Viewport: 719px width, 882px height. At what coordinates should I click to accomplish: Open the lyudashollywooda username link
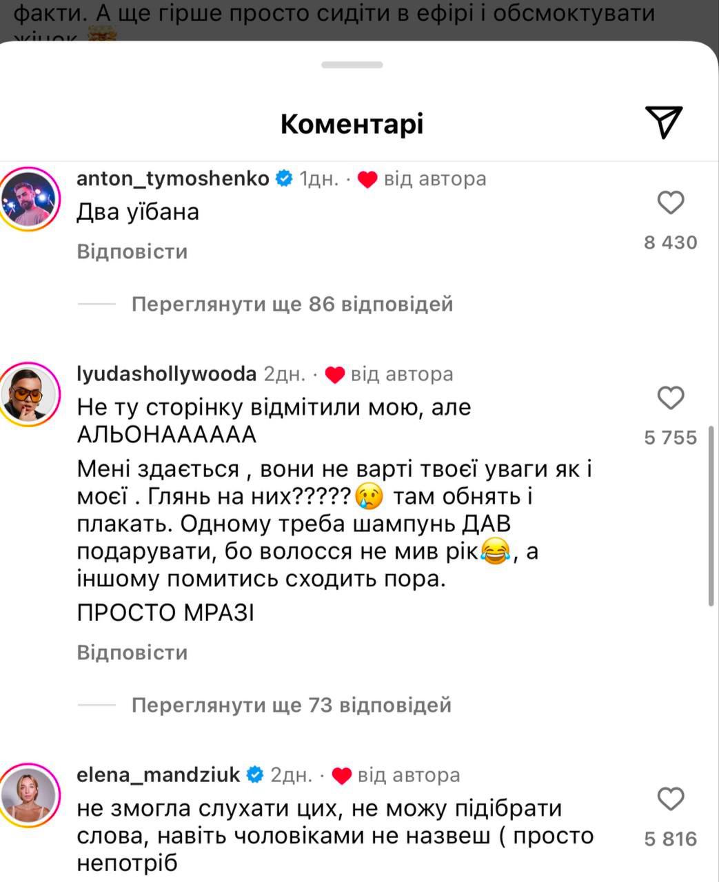pos(167,374)
